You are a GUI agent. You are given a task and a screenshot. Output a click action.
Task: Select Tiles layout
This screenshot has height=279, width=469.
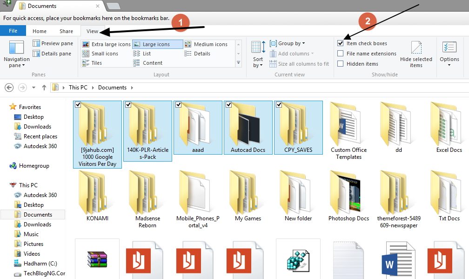pos(92,63)
